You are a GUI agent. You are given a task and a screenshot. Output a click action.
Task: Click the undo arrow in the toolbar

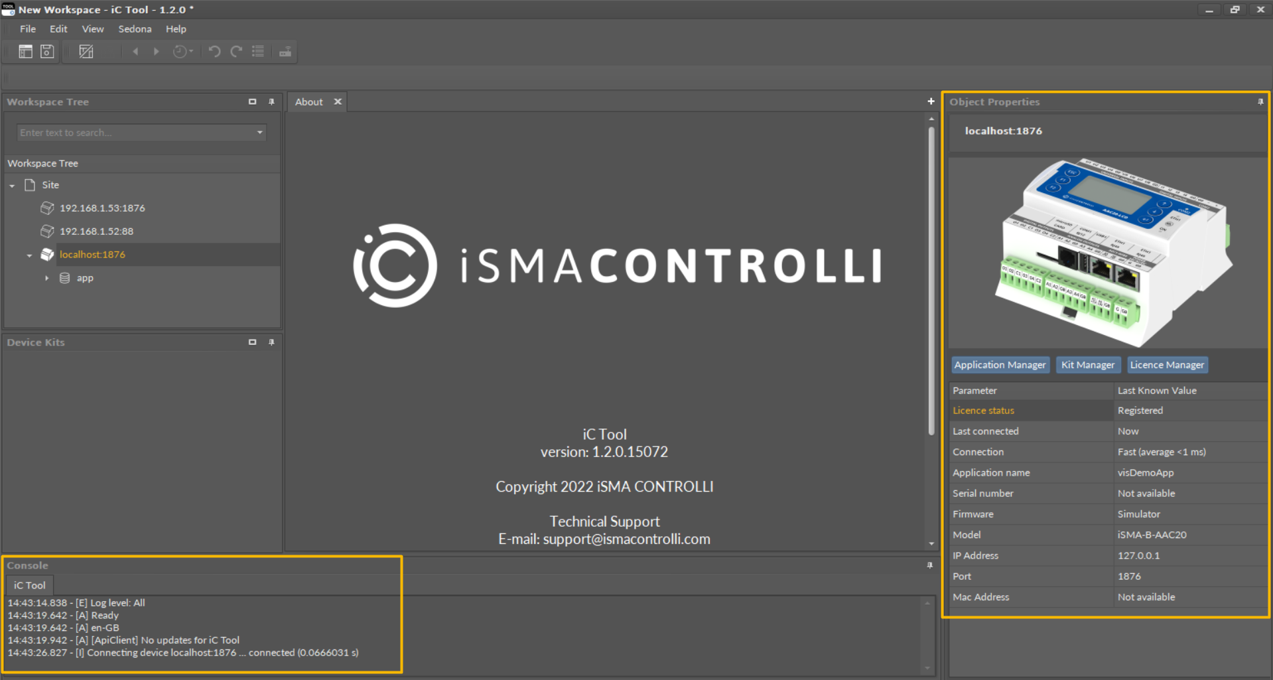coord(214,52)
